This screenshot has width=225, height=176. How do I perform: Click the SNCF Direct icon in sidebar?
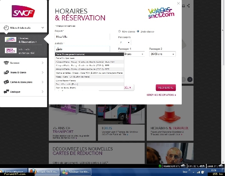[x=10, y=50]
